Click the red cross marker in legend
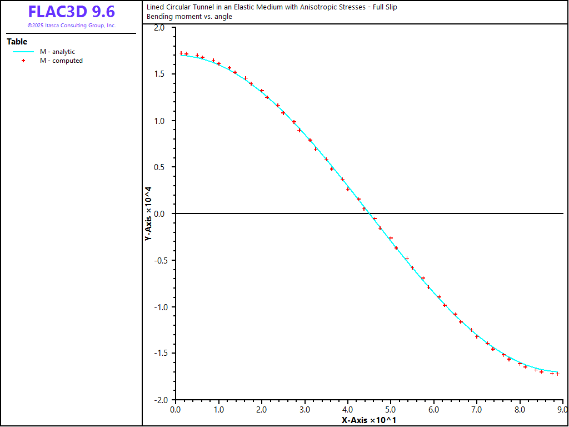569x427 pixels. [x=23, y=61]
